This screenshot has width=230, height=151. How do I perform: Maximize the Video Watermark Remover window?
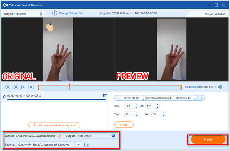pyautogui.click(x=216, y=5)
